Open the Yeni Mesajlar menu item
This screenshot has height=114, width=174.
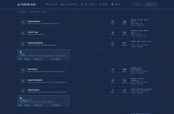point(69,4)
